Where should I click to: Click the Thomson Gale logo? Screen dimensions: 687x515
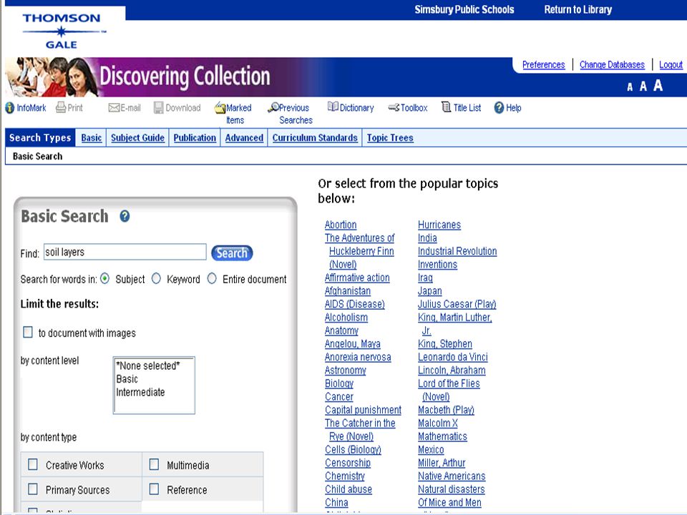pos(62,31)
